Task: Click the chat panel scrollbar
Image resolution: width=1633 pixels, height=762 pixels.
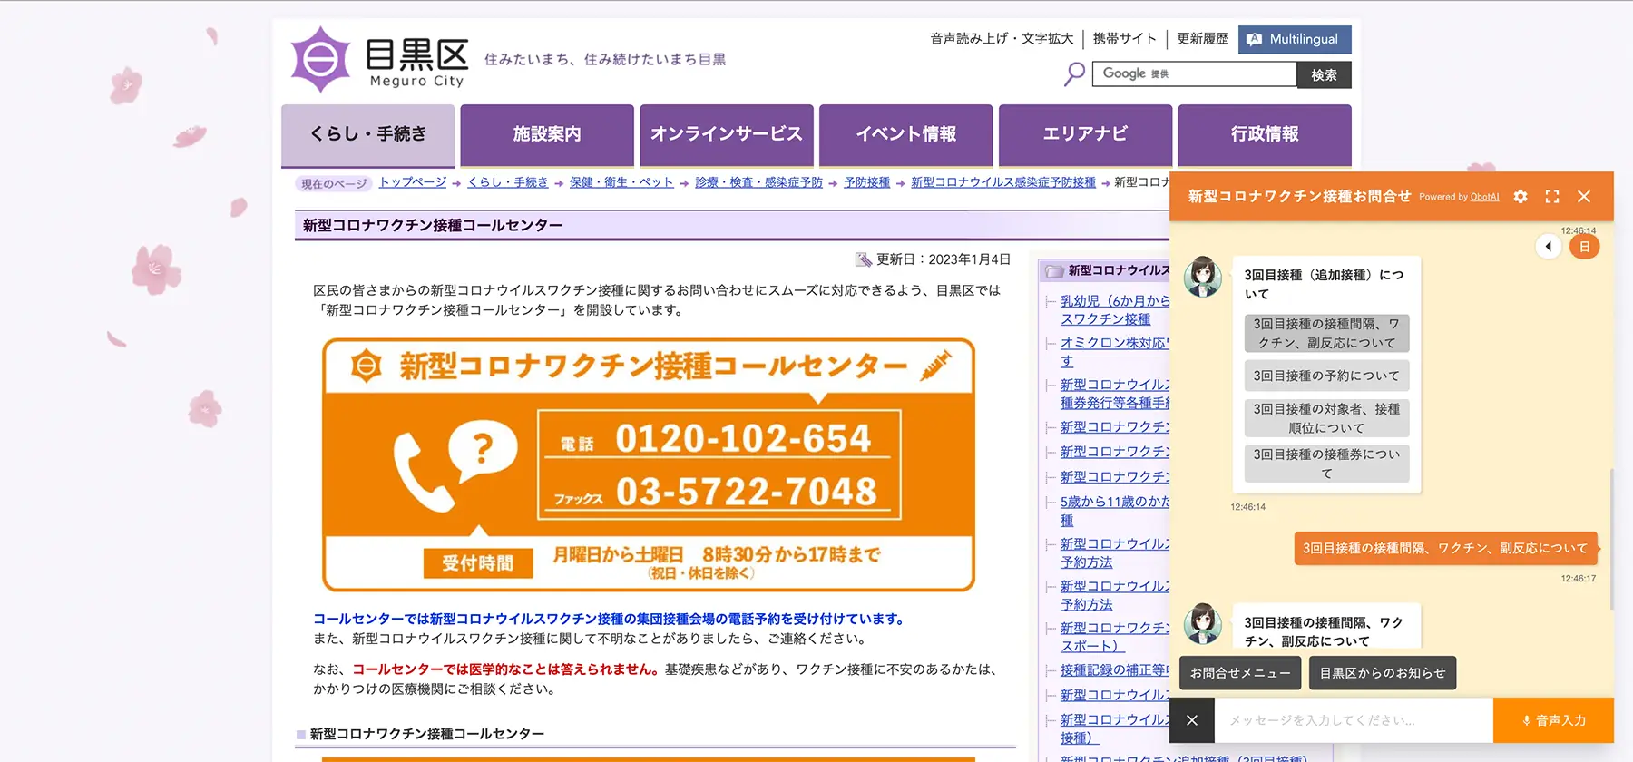Action: (1611, 539)
